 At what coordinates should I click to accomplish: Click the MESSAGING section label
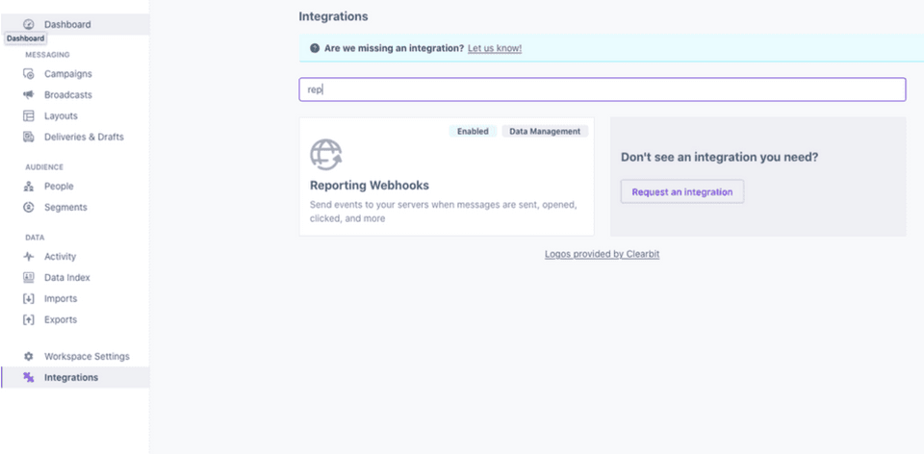(x=47, y=55)
